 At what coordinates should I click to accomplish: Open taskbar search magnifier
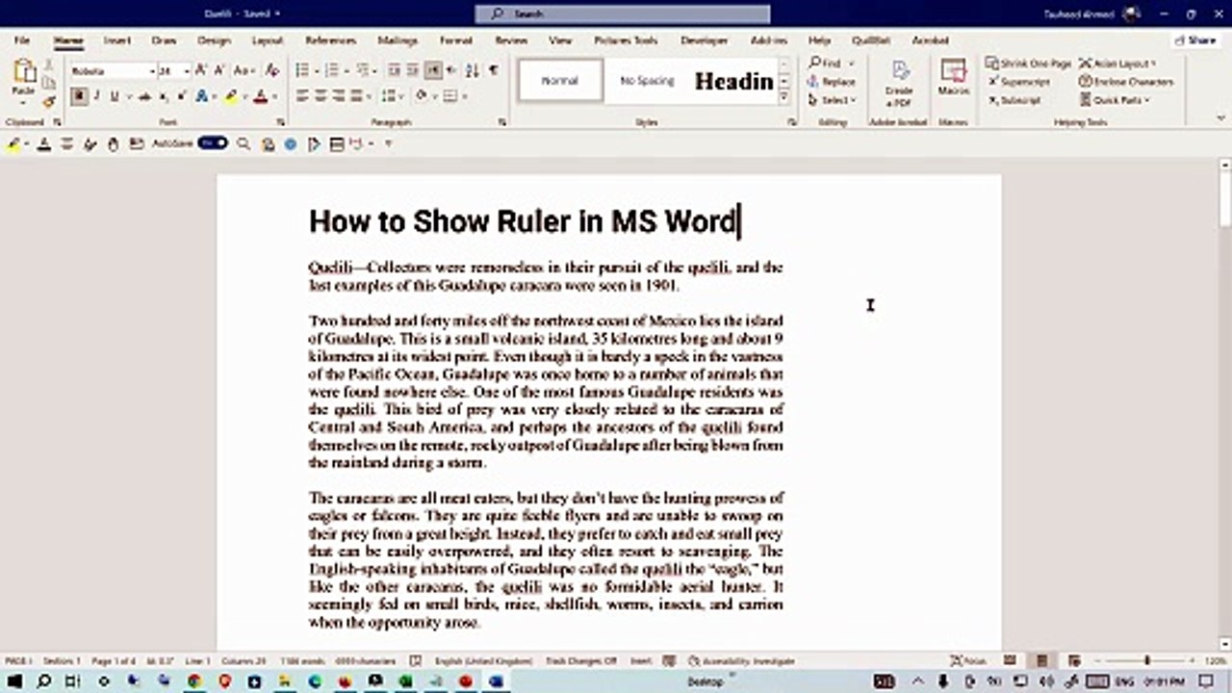44,681
